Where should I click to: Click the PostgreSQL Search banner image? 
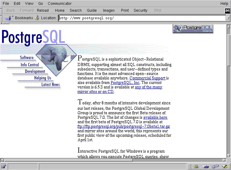193,29
